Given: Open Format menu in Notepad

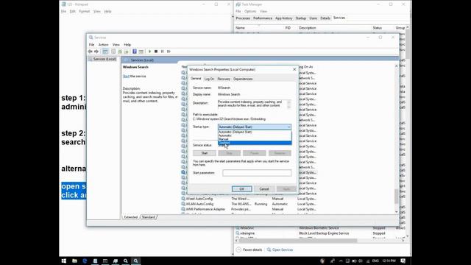Looking at the screenshot, I should coord(85,12).
